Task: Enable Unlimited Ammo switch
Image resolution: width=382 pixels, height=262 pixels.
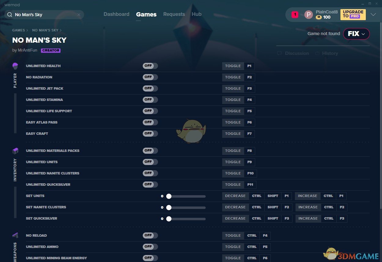Action: click(x=150, y=247)
